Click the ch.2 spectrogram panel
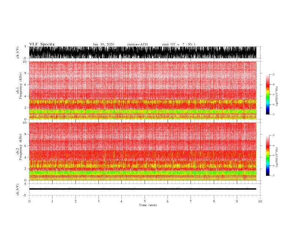Viewport: 293px width, 226px height. tap(142, 151)
